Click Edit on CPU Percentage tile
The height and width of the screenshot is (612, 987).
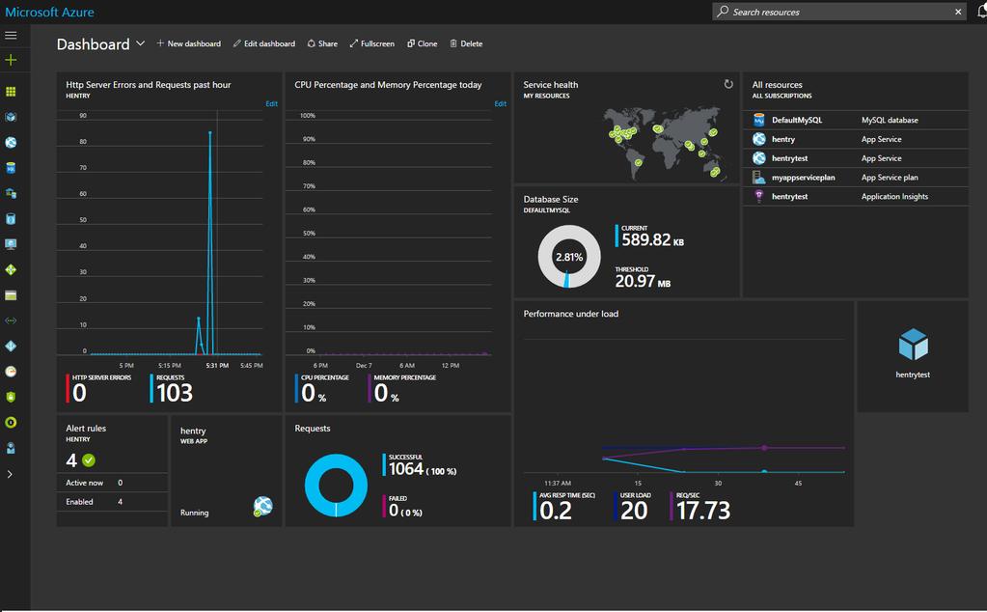coord(501,104)
